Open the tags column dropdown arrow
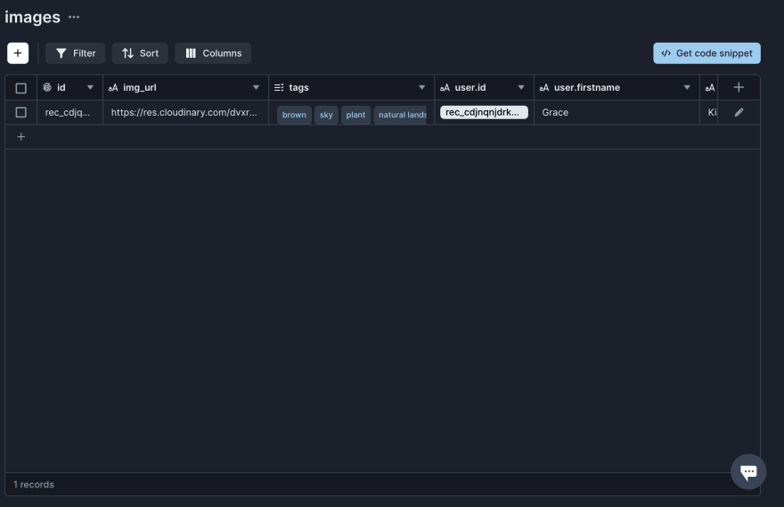The width and height of the screenshot is (784, 507). (422, 87)
